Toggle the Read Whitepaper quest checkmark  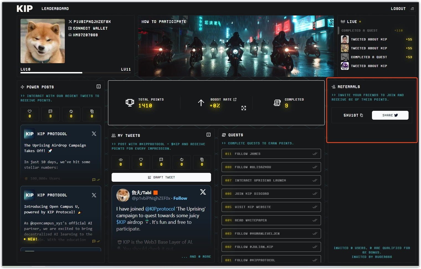(x=315, y=220)
